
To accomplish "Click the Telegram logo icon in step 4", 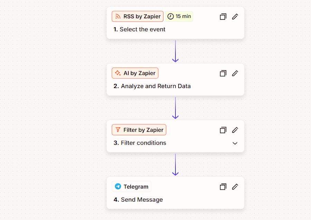I will pyautogui.click(x=118, y=187).
